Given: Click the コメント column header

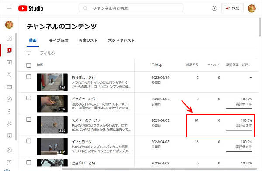Looking at the screenshot, I should (214, 65).
